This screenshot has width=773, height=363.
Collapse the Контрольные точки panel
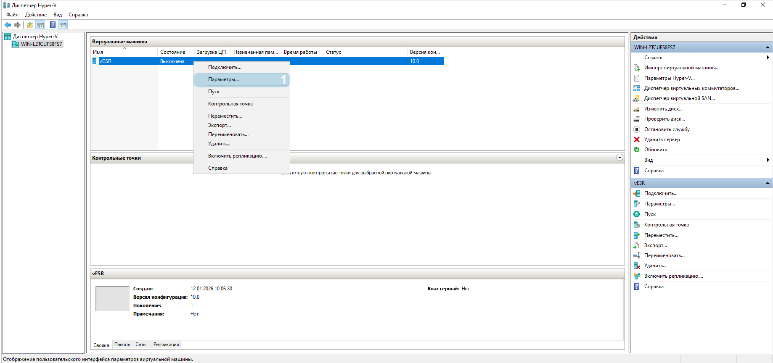pos(619,157)
